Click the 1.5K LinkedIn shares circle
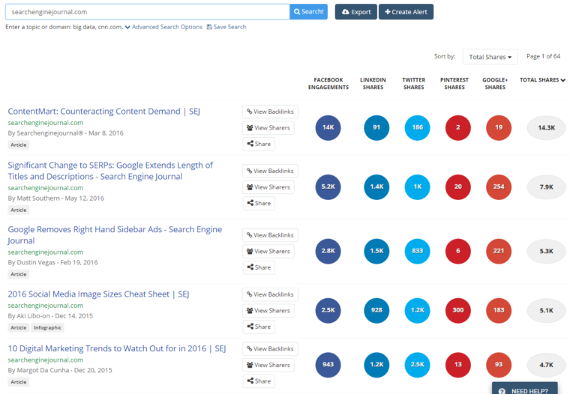The image size is (570, 394). (x=376, y=251)
